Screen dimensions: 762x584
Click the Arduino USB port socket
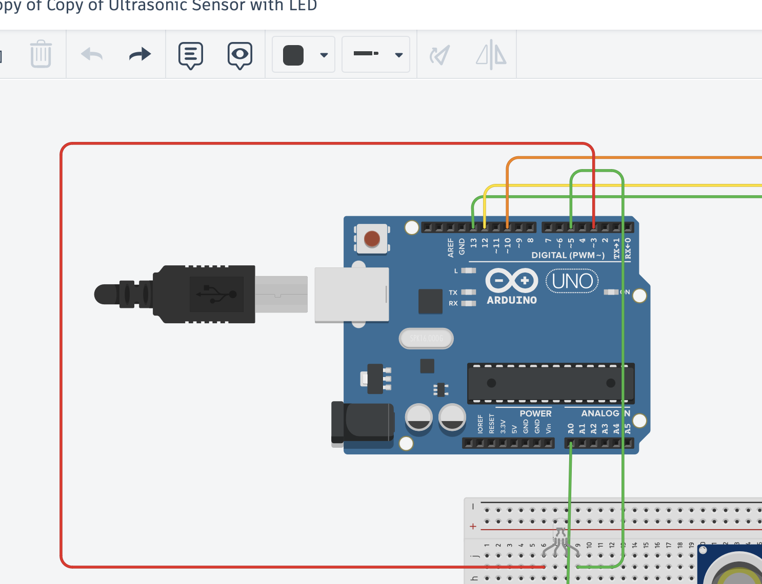click(x=352, y=295)
